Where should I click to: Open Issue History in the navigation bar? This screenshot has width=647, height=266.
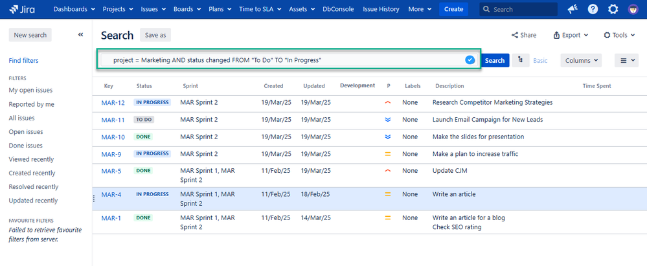tap(381, 9)
